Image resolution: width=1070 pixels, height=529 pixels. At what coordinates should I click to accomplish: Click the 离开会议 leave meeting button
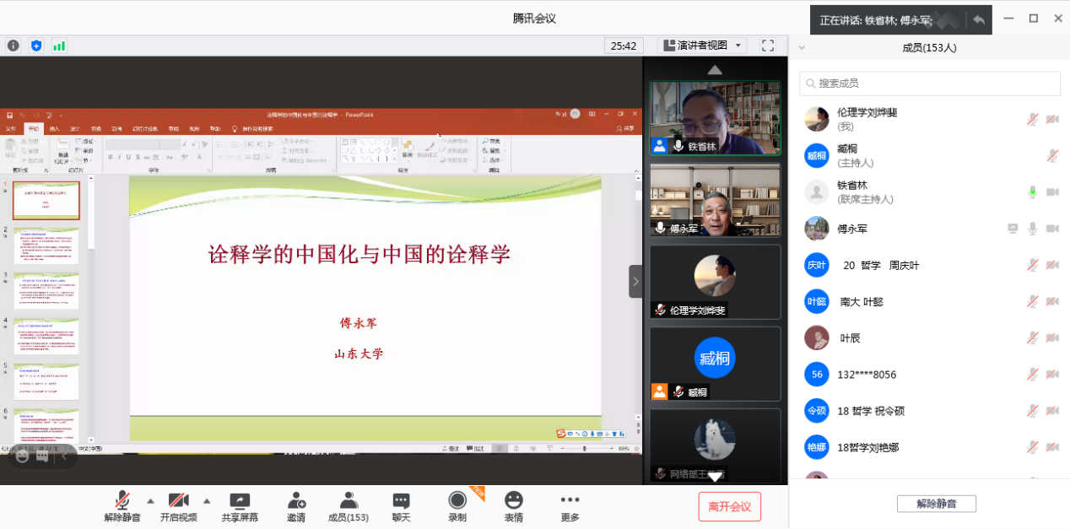pos(729,506)
